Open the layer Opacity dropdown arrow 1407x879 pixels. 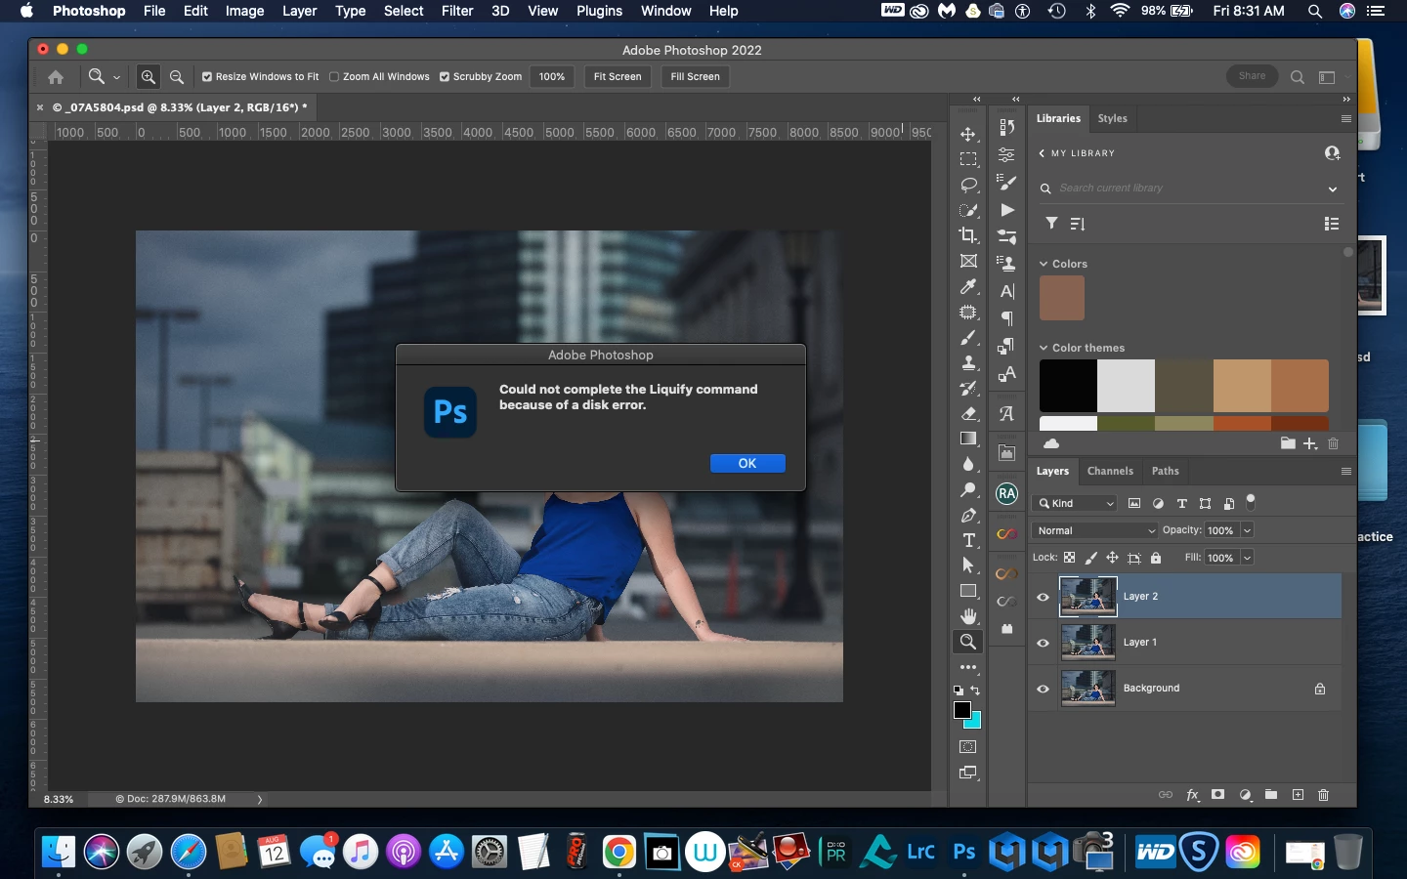point(1247,530)
